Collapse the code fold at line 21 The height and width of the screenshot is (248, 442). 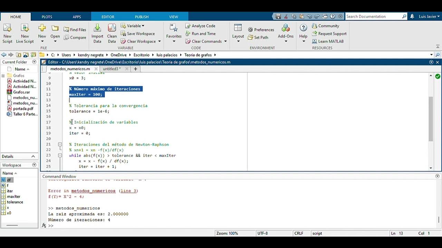click(60, 144)
